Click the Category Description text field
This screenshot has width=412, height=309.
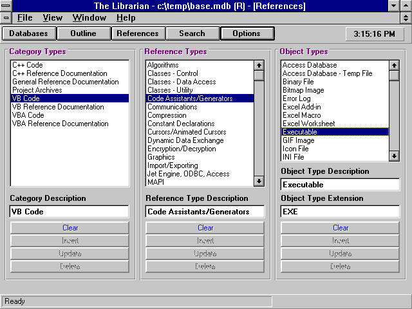pos(70,211)
